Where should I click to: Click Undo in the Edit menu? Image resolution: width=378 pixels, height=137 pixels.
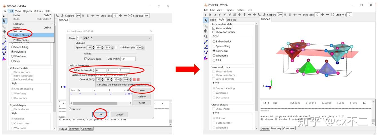16,15
